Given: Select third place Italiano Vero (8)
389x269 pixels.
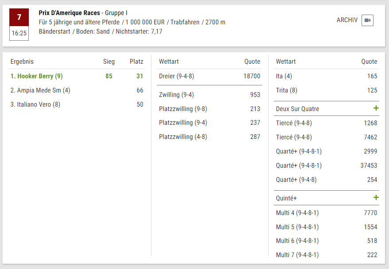Looking at the screenshot, I should click(x=35, y=104).
